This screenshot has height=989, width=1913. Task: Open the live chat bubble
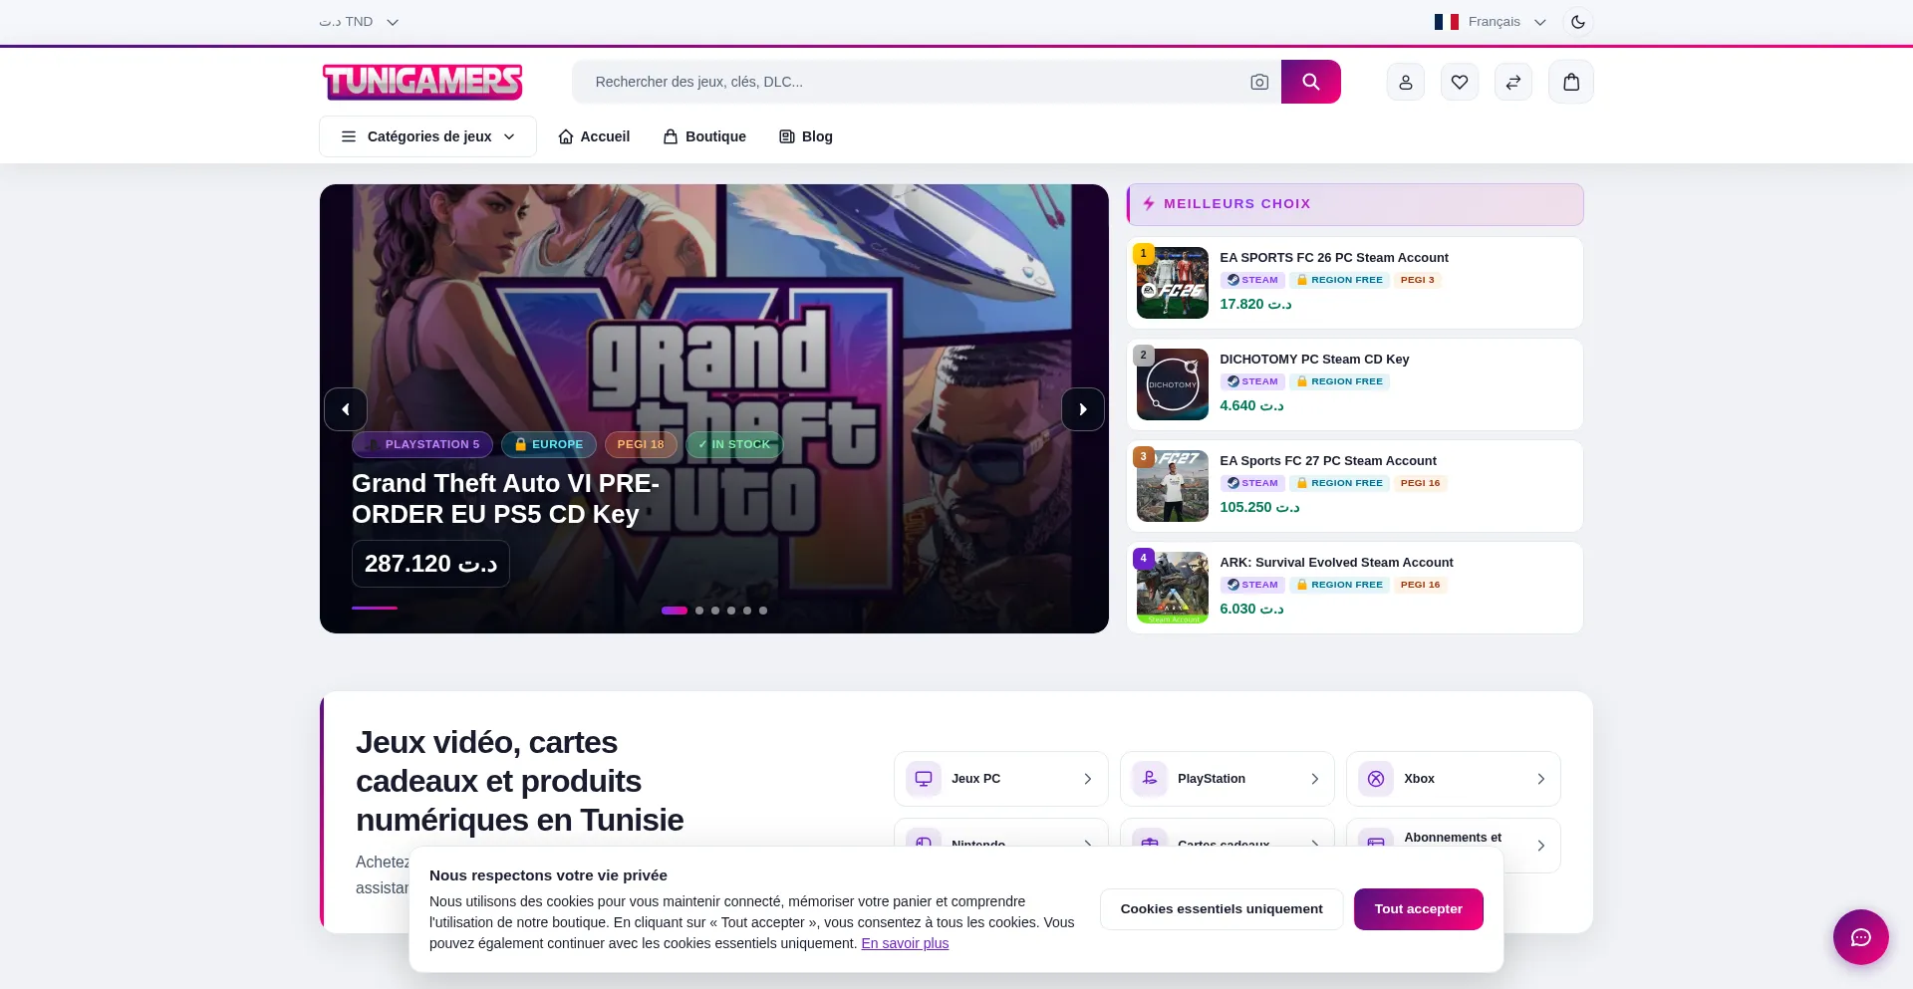pyautogui.click(x=1860, y=937)
